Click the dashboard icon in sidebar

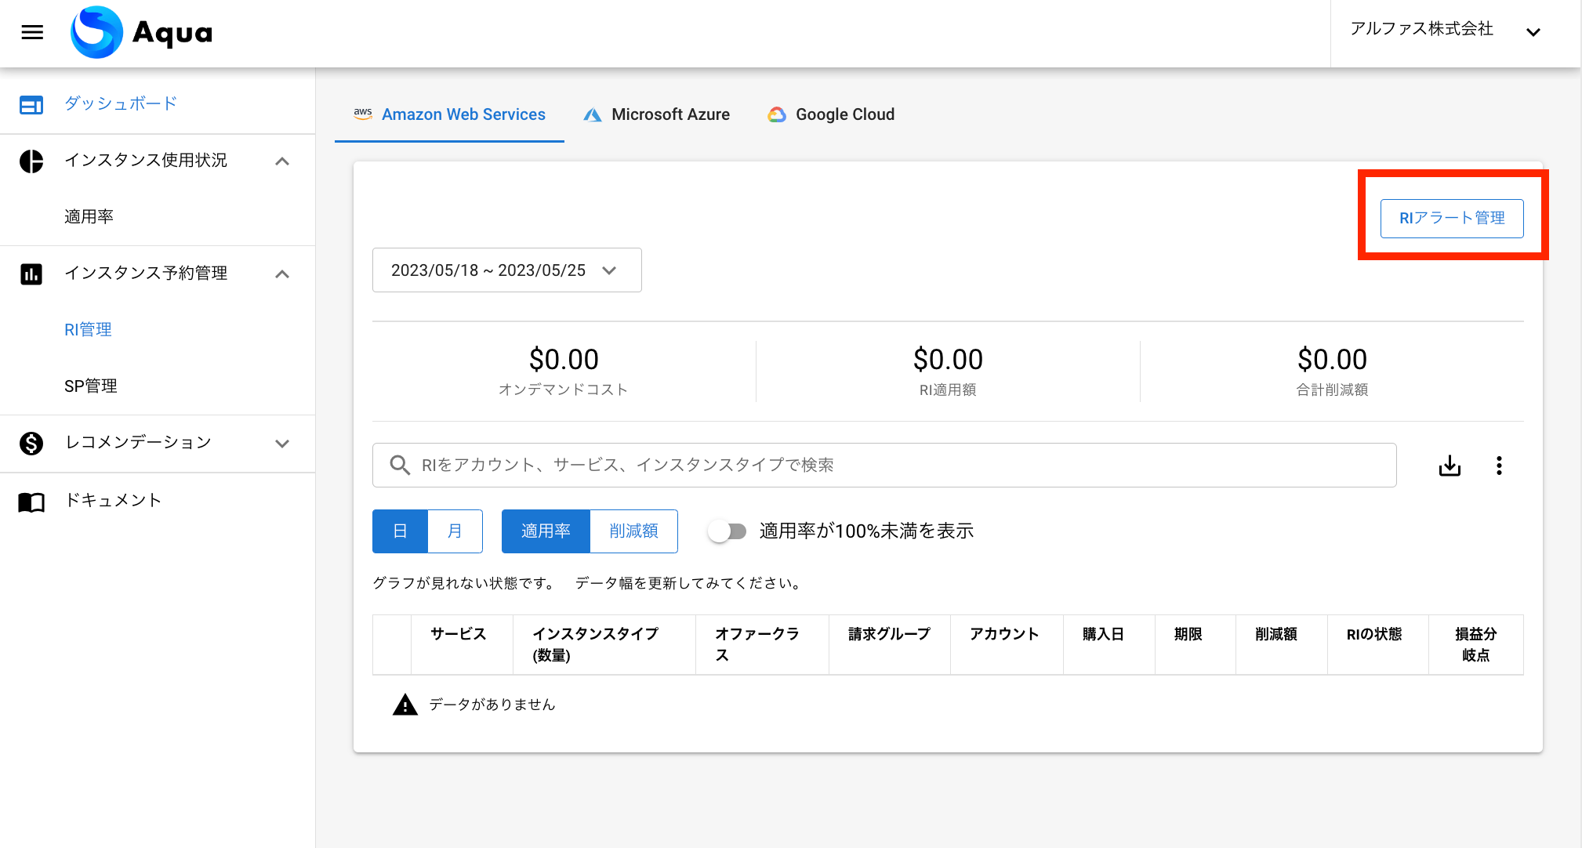[x=31, y=104]
